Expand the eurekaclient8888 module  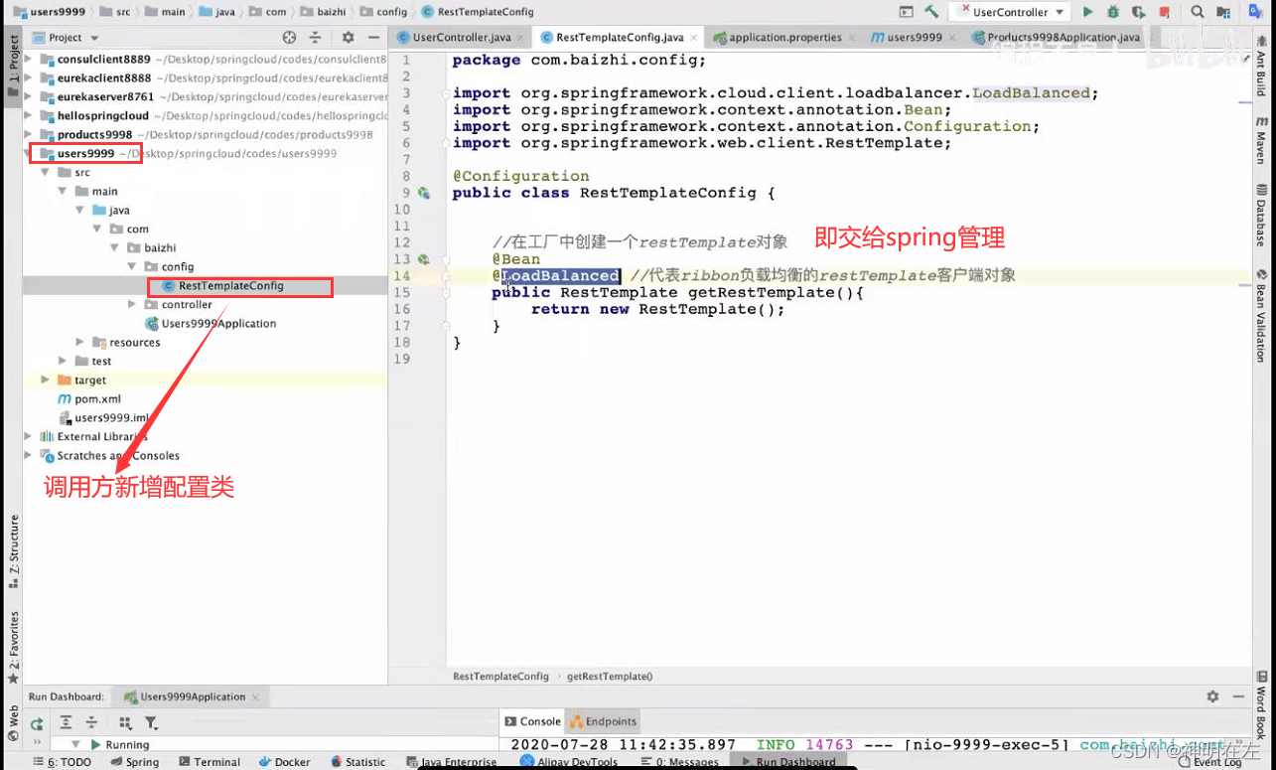point(28,77)
